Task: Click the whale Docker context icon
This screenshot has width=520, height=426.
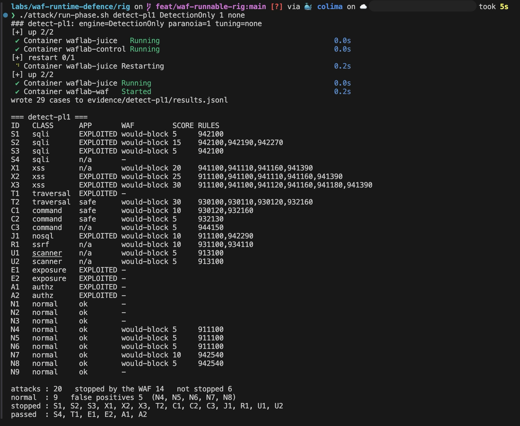Action: coord(308,7)
